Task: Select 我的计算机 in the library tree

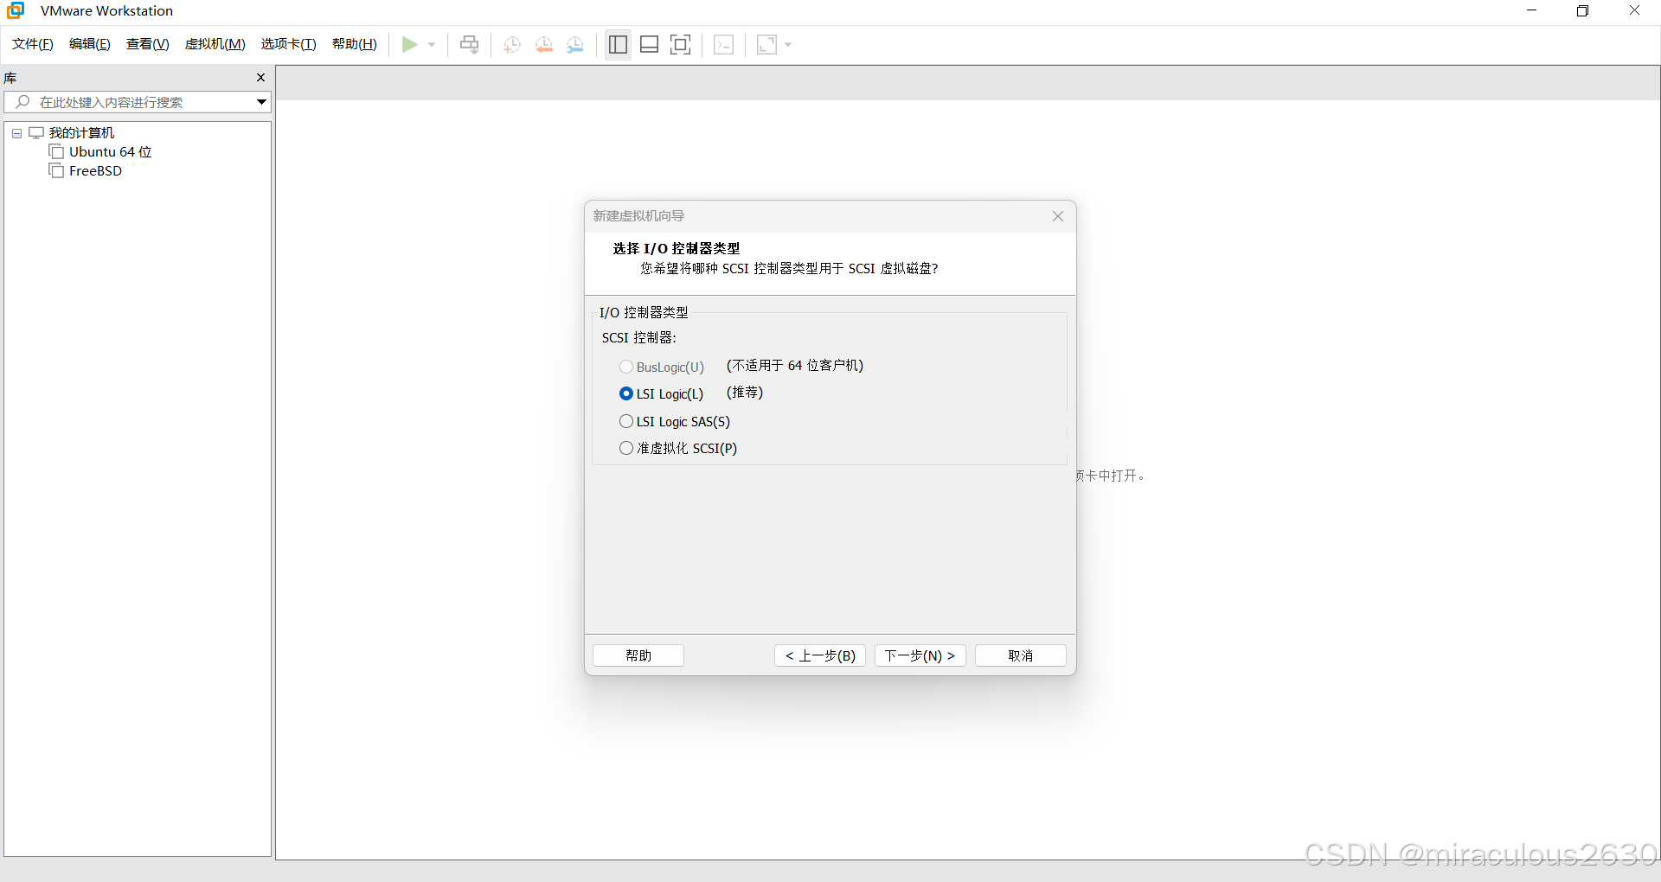Action: pos(81,132)
